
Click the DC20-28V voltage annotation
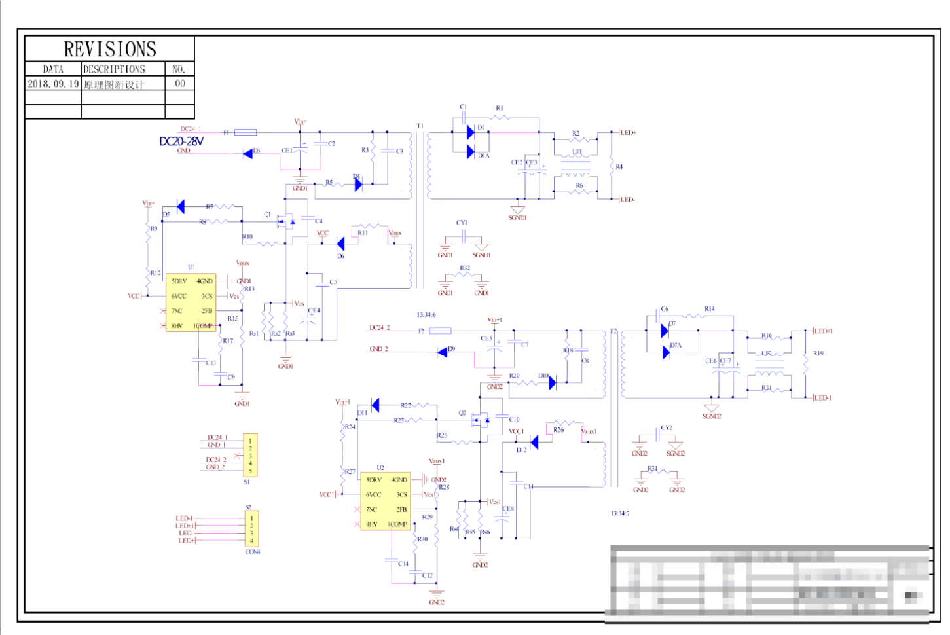click(x=181, y=141)
